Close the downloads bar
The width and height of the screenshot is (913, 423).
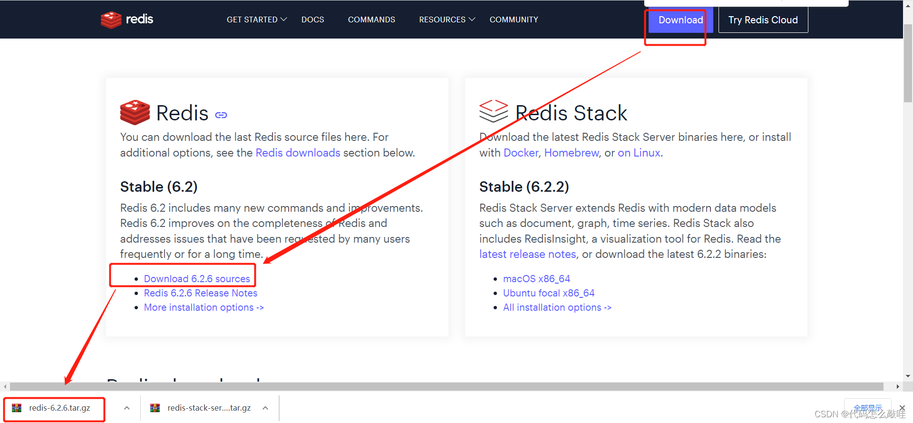click(902, 408)
